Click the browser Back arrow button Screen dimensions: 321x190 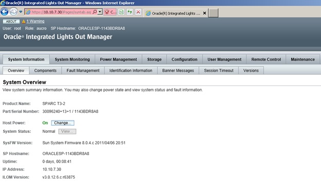point(5,12)
